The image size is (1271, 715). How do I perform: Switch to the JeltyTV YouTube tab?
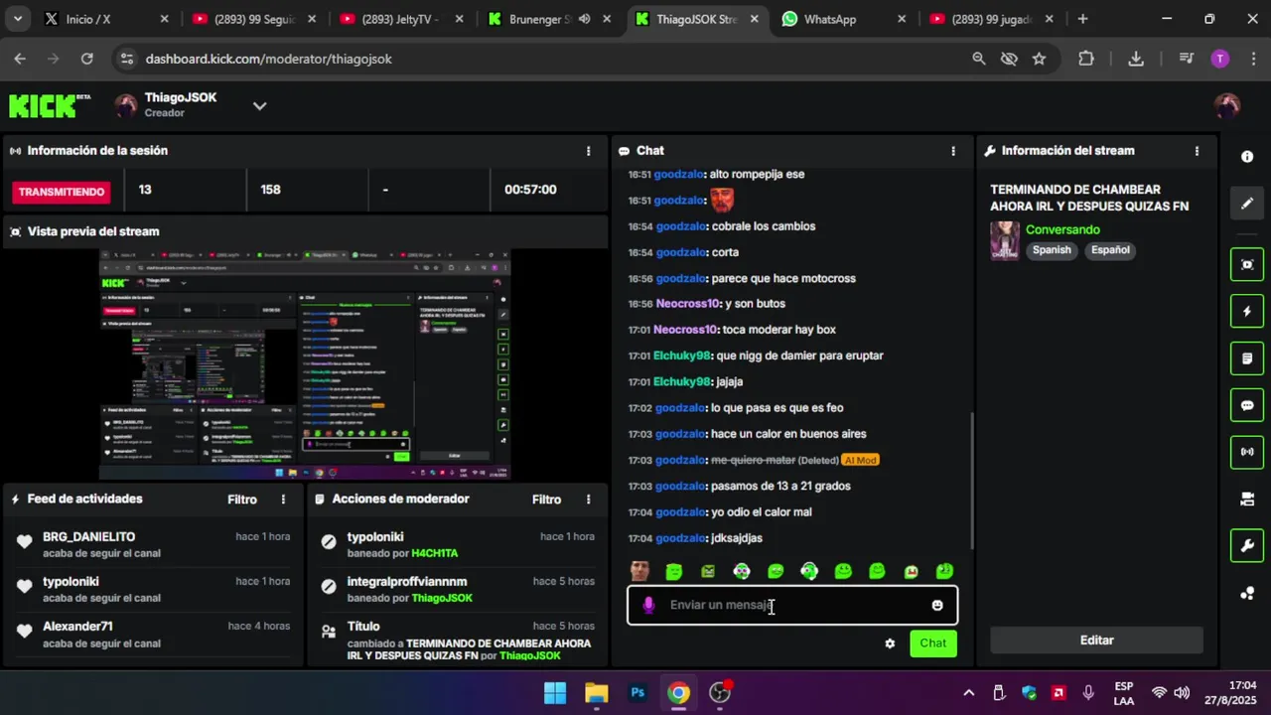pos(402,19)
